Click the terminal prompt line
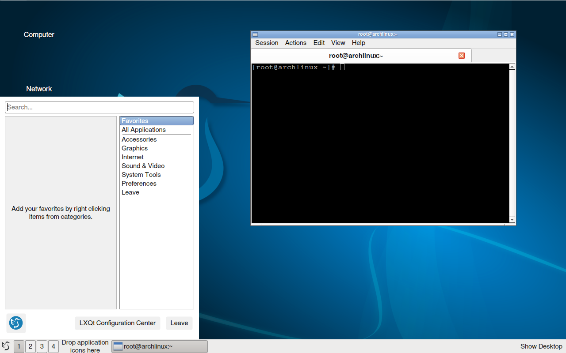The width and height of the screenshot is (566, 353). tap(298, 67)
